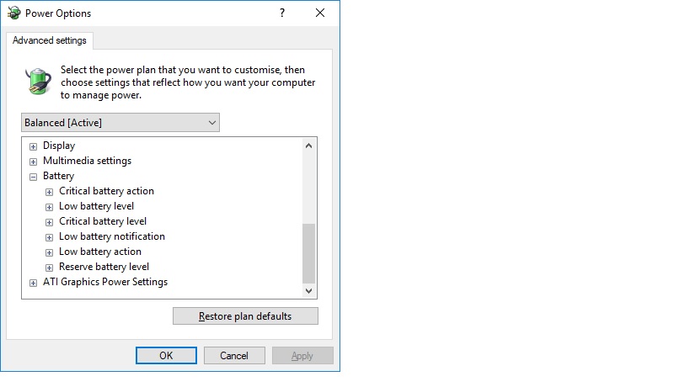Expand Critical battery level plus icon

[49, 222]
